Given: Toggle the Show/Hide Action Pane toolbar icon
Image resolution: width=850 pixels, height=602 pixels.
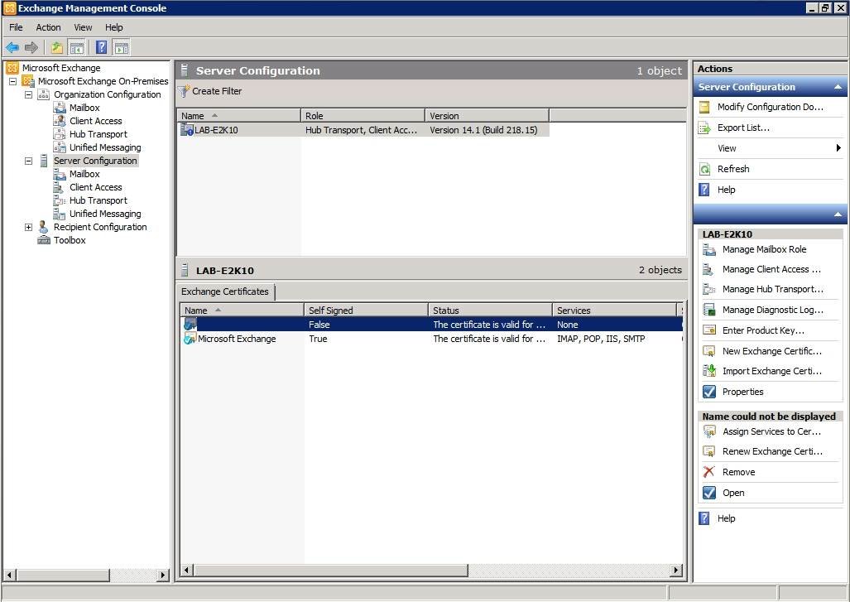Looking at the screenshot, I should pyautogui.click(x=122, y=48).
